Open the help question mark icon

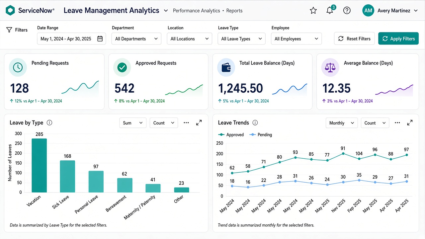point(347,11)
